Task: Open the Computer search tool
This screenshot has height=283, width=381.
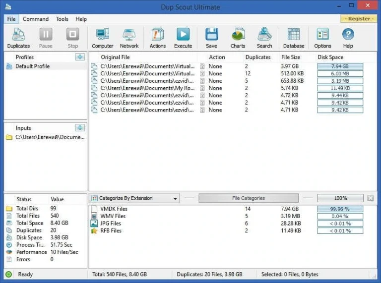Action: [103, 38]
